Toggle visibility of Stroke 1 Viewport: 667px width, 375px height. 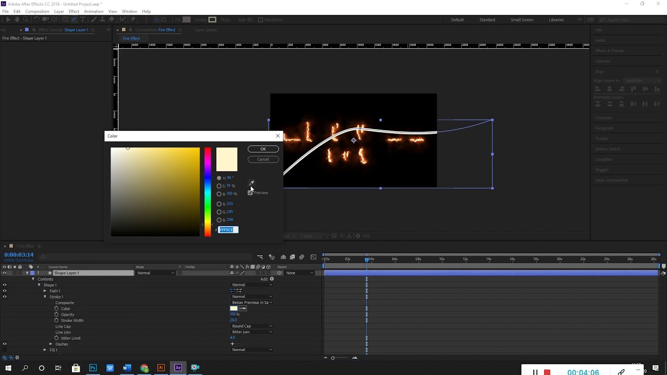coord(5,297)
